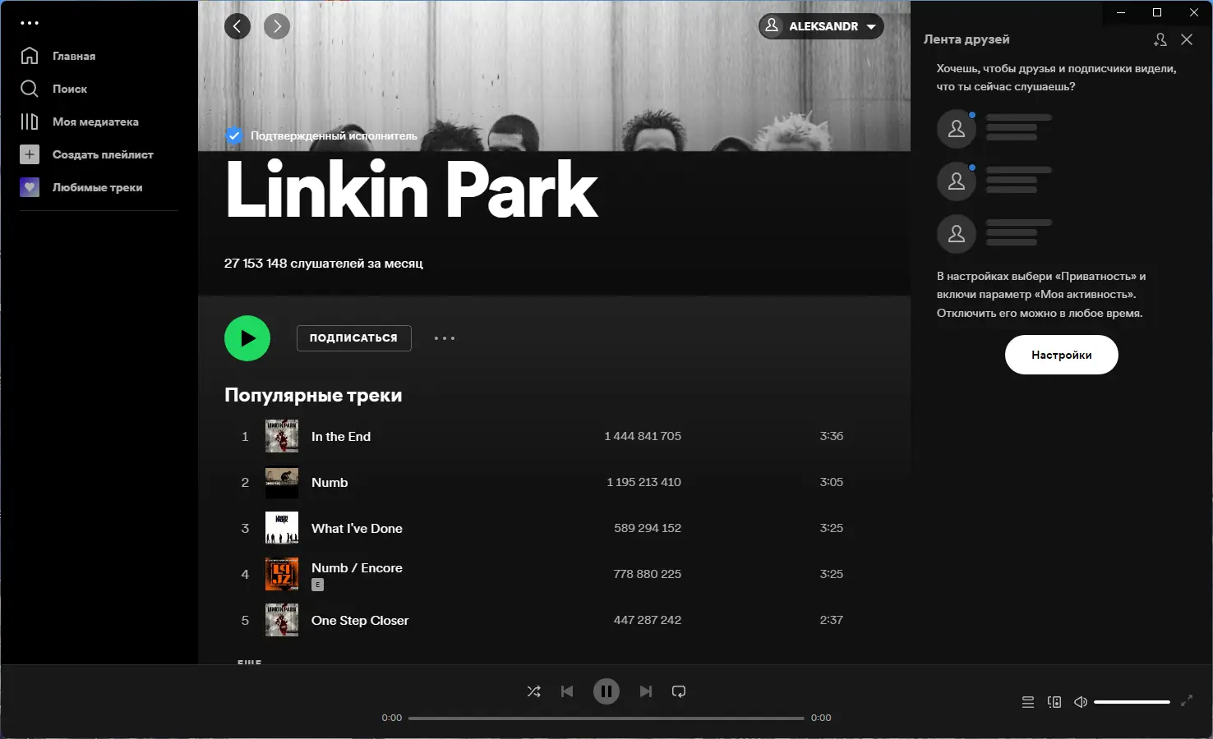Minimize the Spotify window
The height and width of the screenshot is (739, 1213).
[1121, 12]
